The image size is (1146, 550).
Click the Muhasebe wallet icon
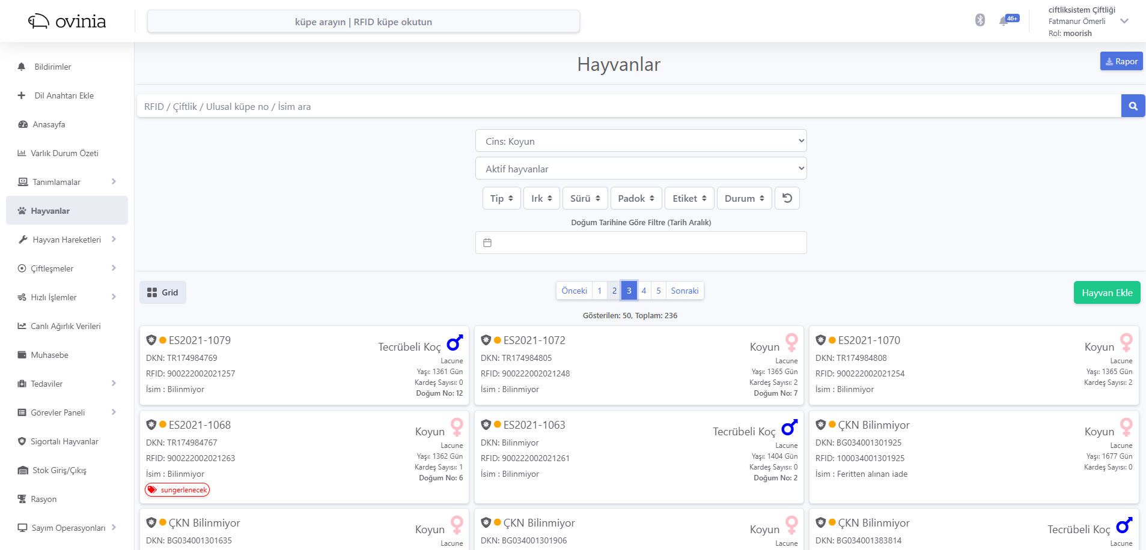22,355
